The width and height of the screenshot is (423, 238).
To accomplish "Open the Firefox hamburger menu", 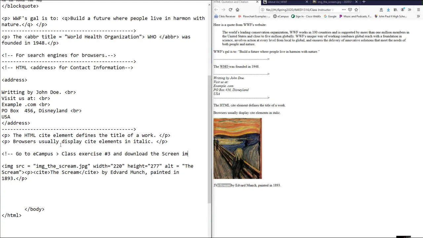I will [418, 10].
